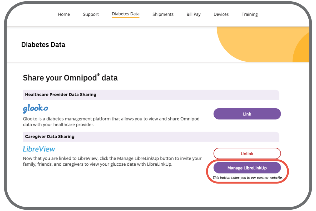
Task: Click the red Unlink button
Action: tap(247, 154)
